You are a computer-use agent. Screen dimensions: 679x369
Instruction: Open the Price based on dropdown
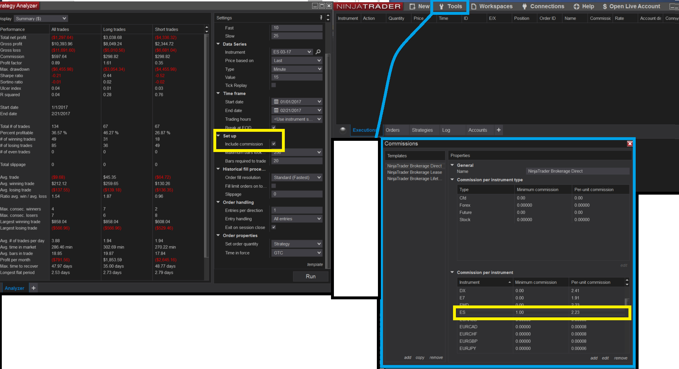tap(297, 61)
